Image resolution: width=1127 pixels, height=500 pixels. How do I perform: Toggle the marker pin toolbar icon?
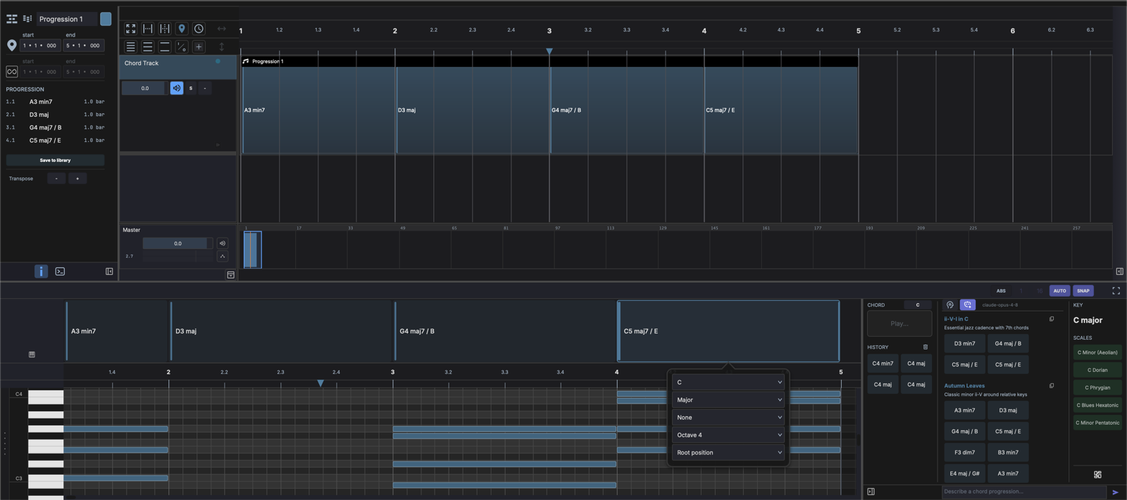coord(182,29)
